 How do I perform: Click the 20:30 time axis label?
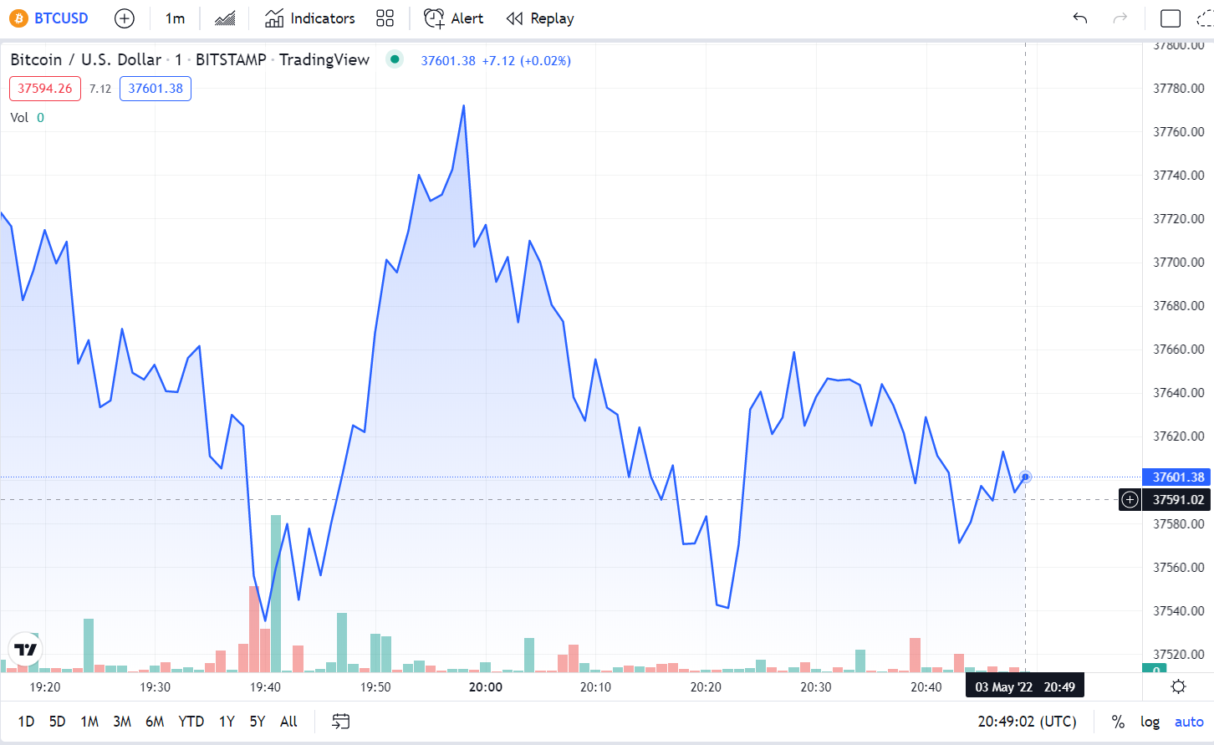pos(816,687)
